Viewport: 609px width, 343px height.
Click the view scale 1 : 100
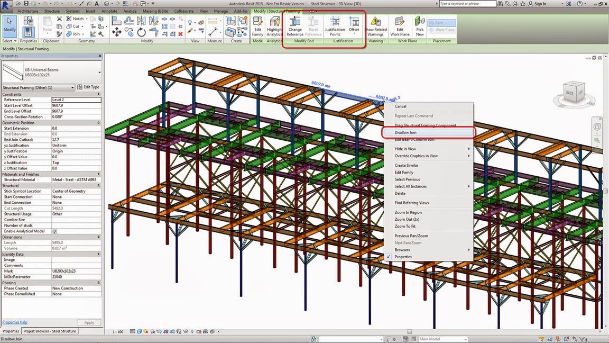pos(118,332)
